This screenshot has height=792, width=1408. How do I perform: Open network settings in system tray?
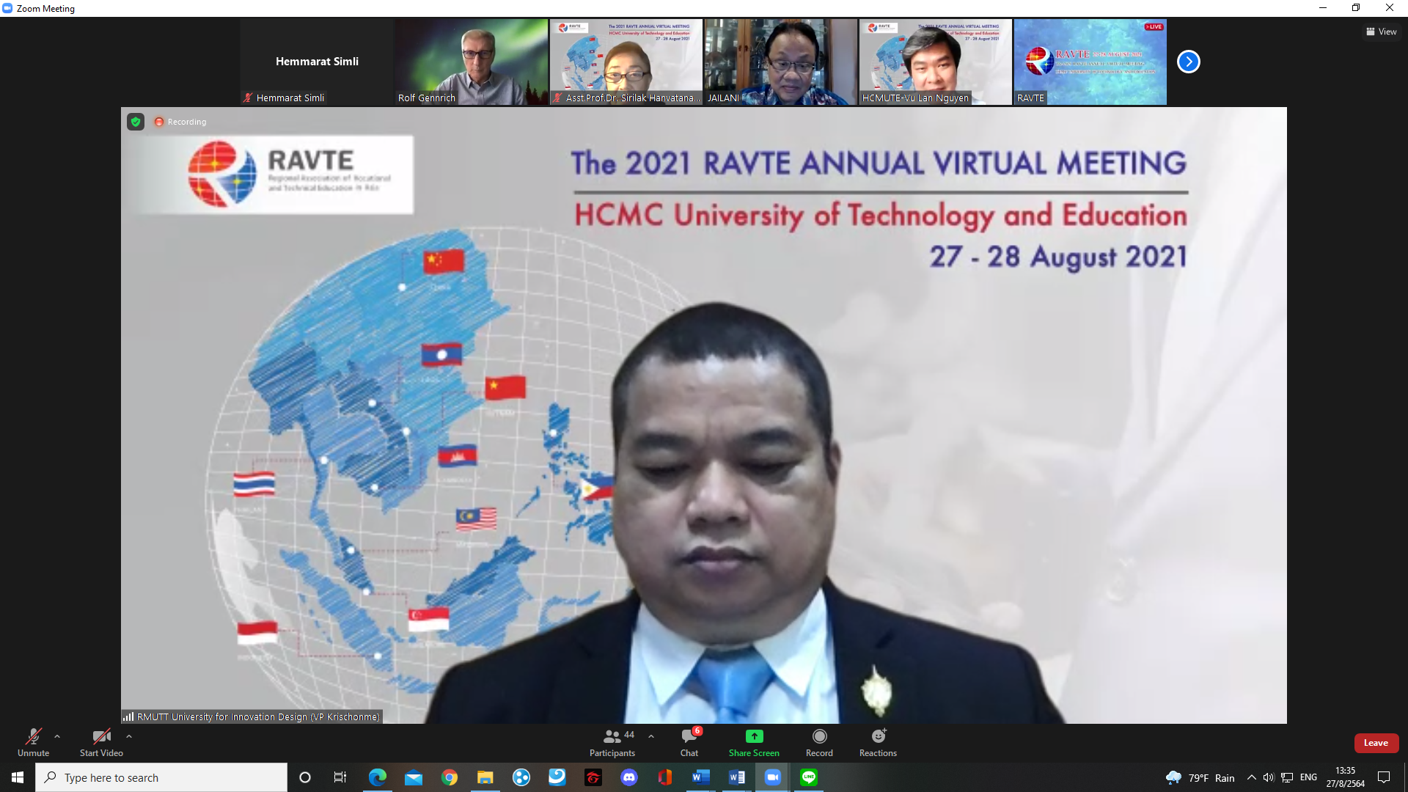coord(1287,777)
